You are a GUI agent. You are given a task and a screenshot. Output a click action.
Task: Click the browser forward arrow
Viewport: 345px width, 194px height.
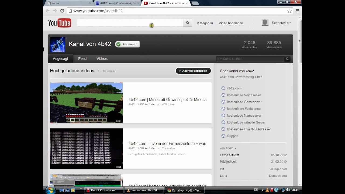point(55,11)
